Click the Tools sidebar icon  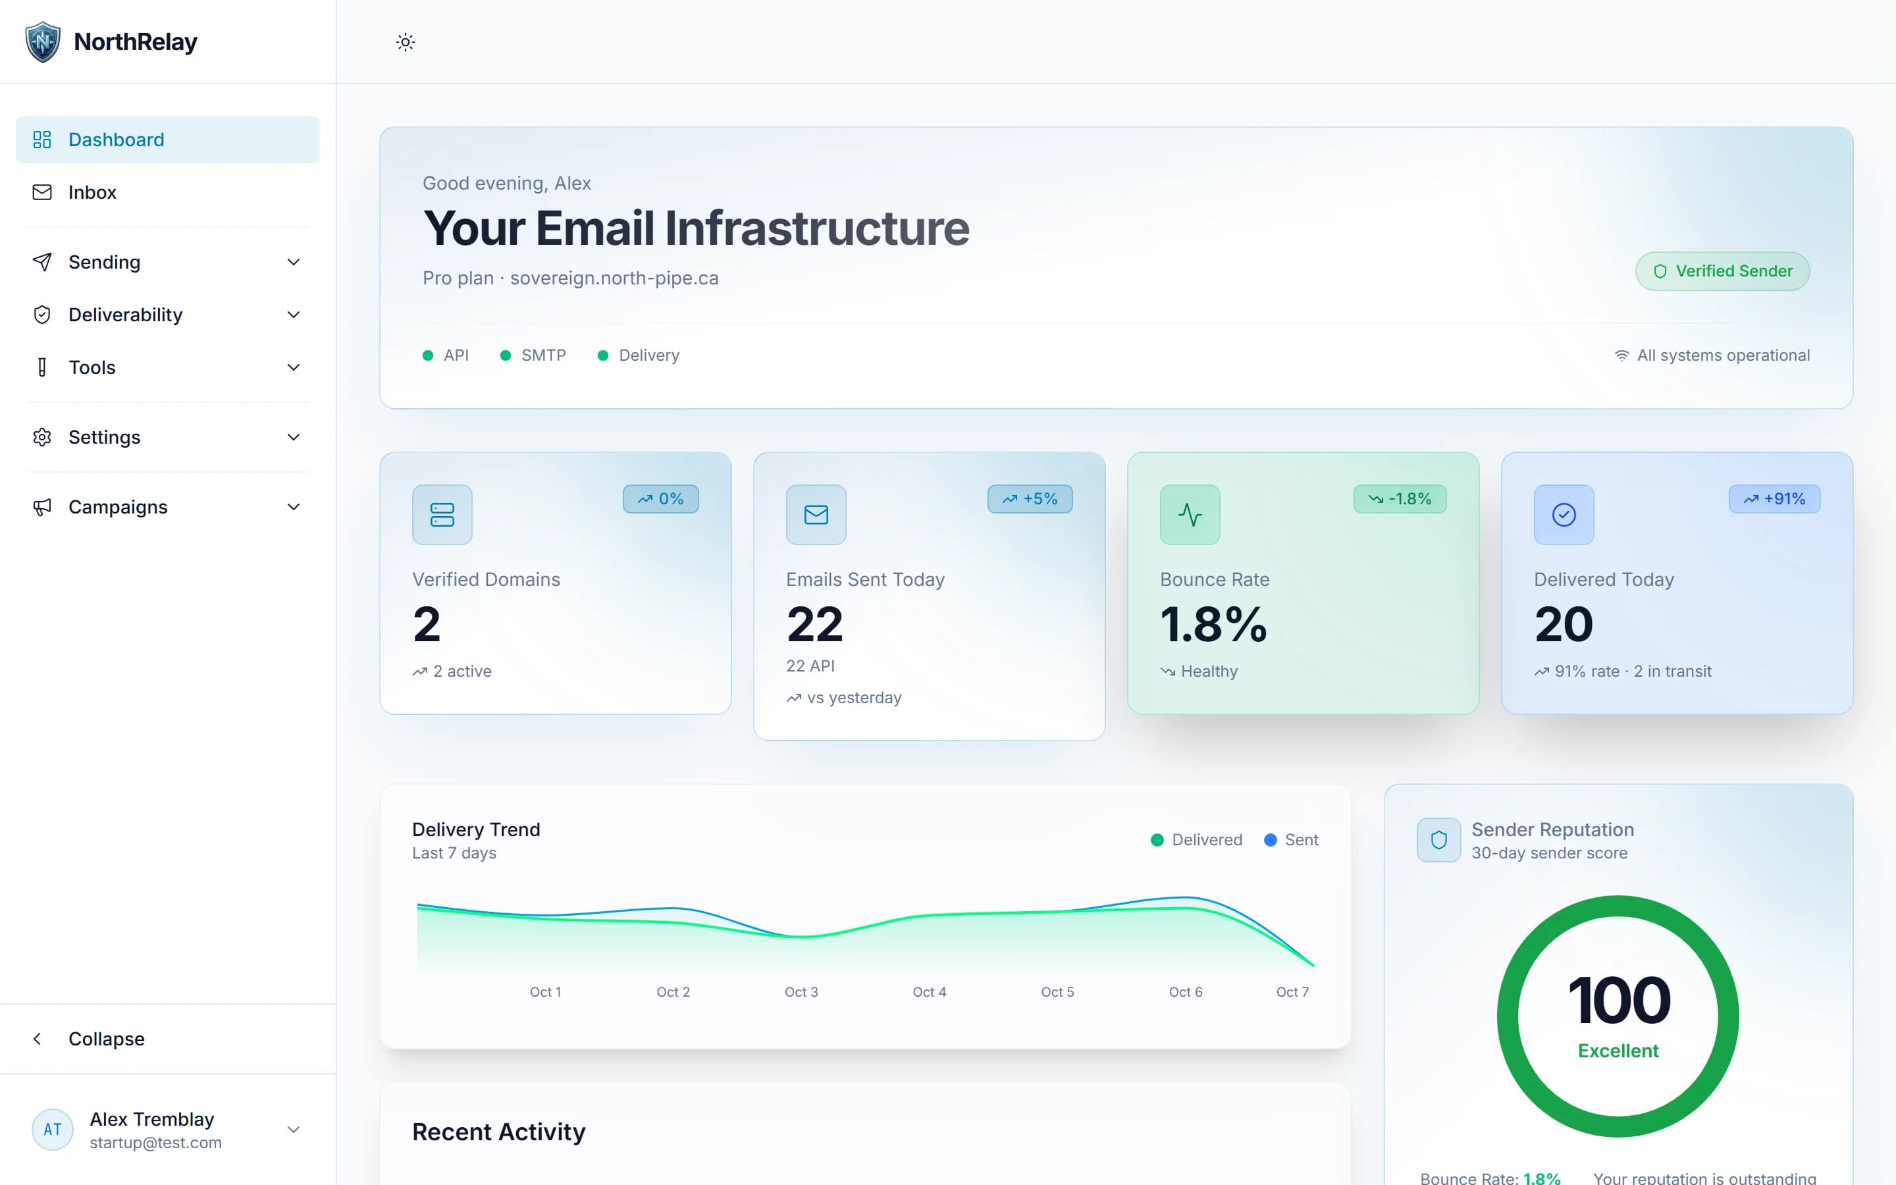click(42, 367)
